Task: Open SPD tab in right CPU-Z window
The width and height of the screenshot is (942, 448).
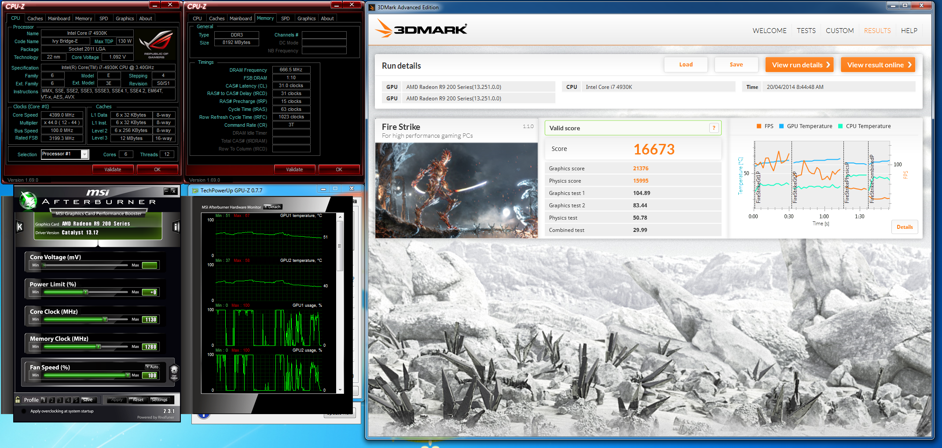Action: pyautogui.click(x=286, y=18)
